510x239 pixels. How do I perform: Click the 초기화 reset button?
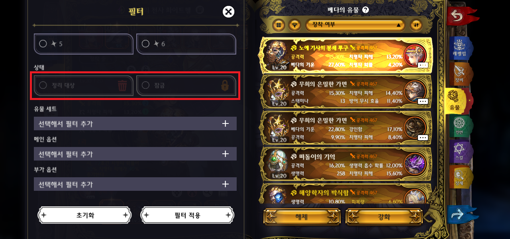[85, 215]
